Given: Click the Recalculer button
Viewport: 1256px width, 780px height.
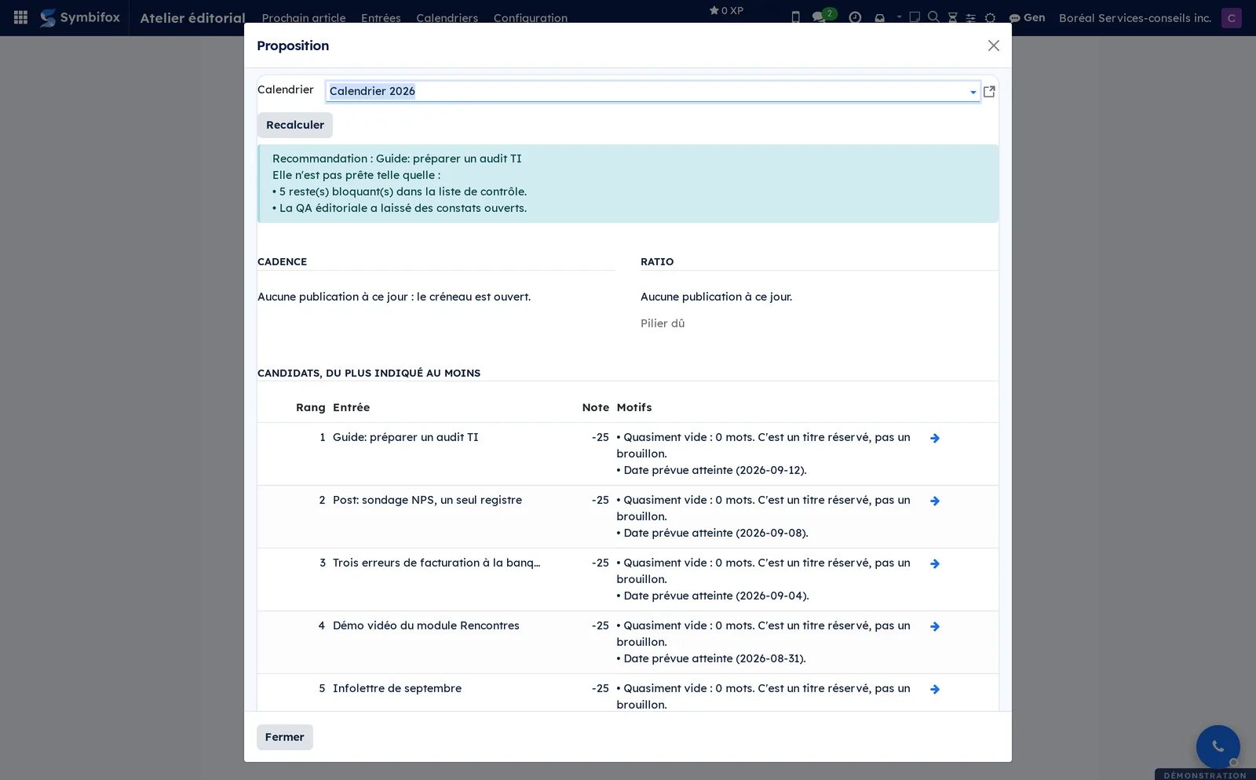Looking at the screenshot, I should [294, 125].
